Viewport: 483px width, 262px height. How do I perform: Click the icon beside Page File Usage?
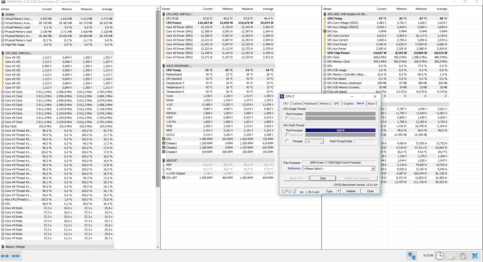(x=3, y=45)
